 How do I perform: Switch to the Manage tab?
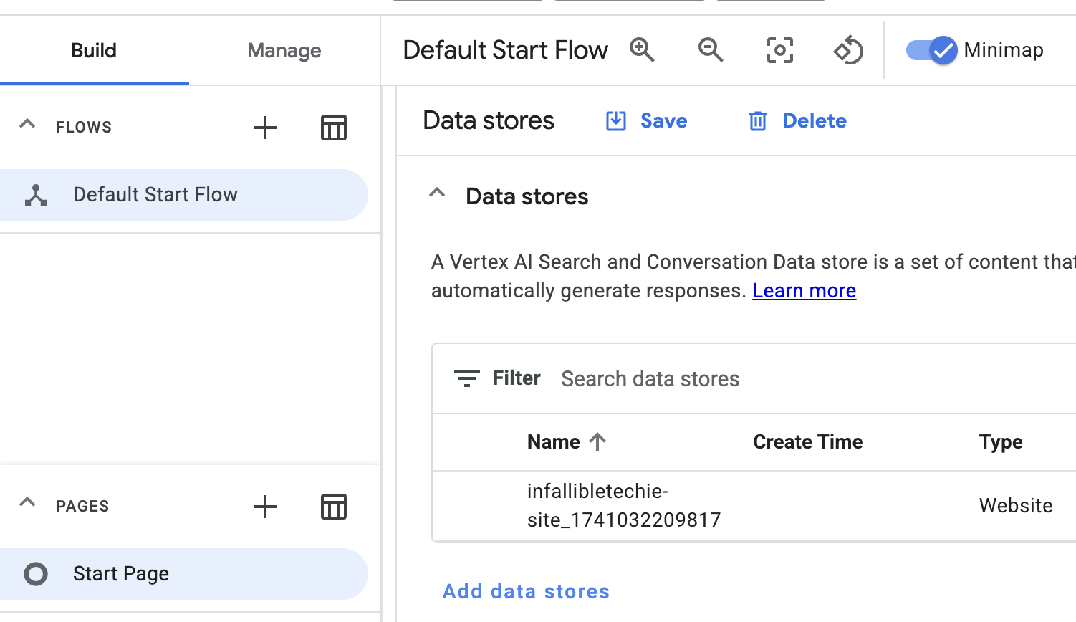pos(284,50)
